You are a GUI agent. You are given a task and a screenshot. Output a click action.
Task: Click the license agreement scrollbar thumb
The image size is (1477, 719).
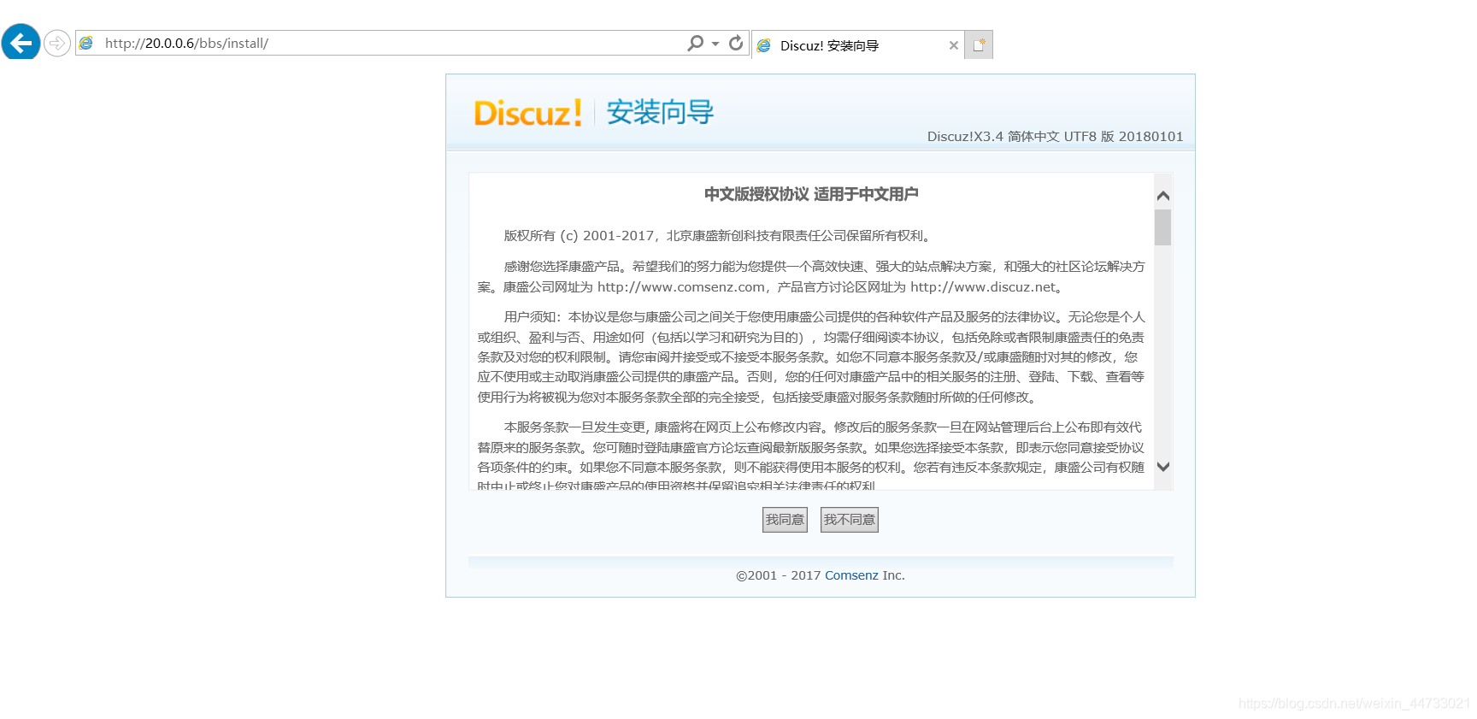click(x=1163, y=227)
